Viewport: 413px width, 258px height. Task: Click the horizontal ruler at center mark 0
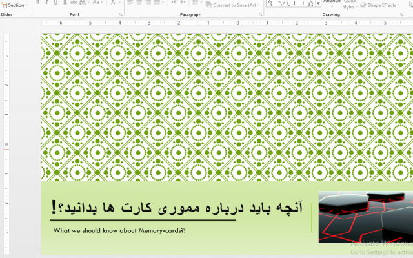pyautogui.click(x=237, y=23)
